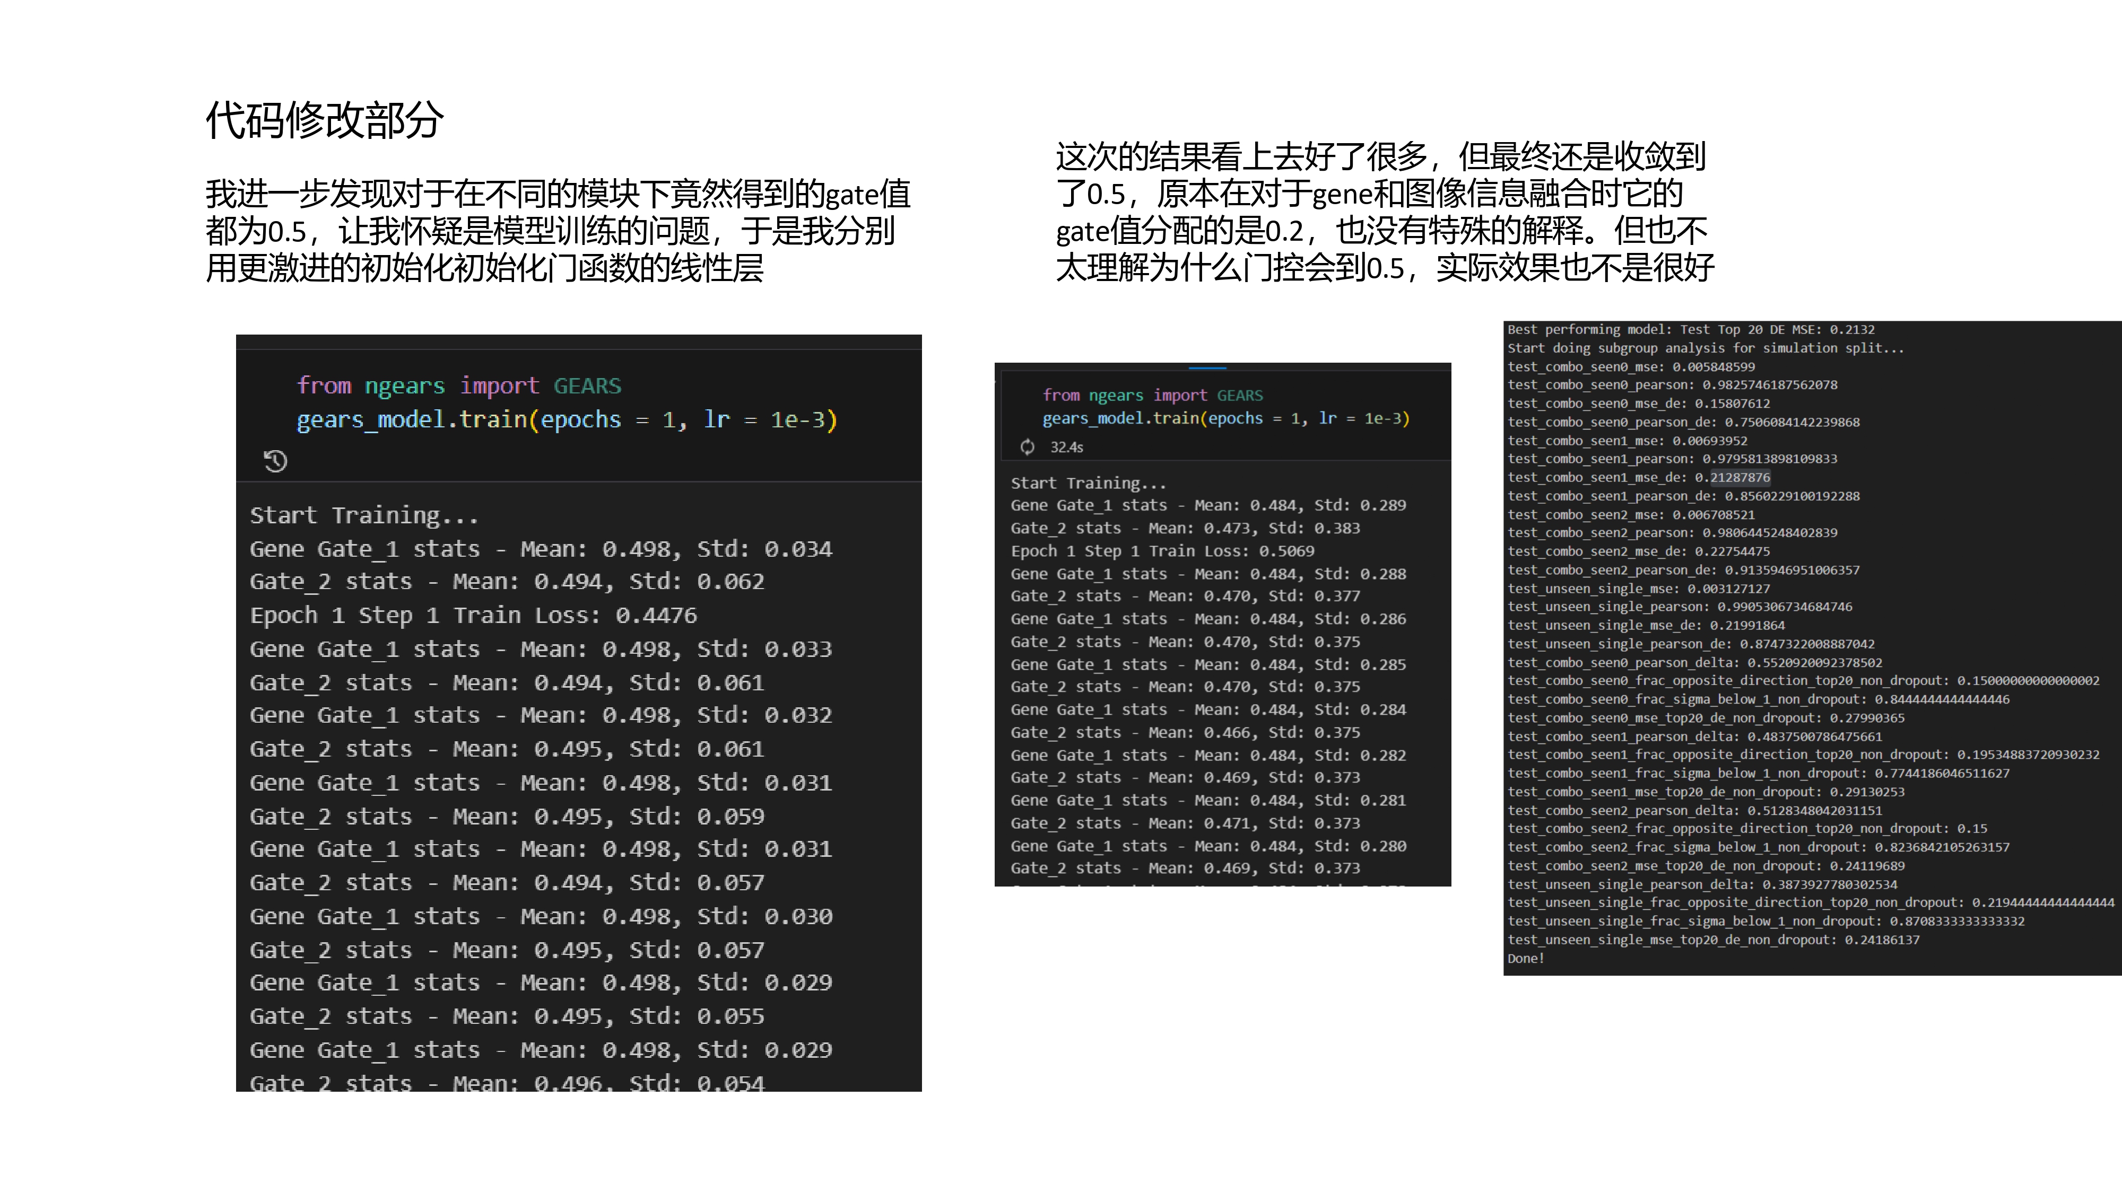
Task: Click the 32.4s execution time label
Action: [1066, 447]
